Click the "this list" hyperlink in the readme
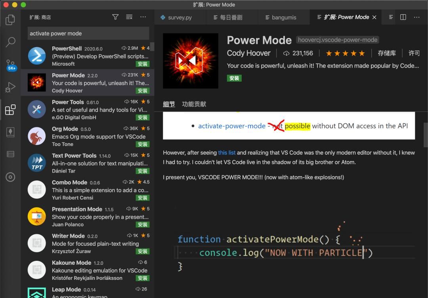This screenshot has width=428, height=298. click(227, 152)
